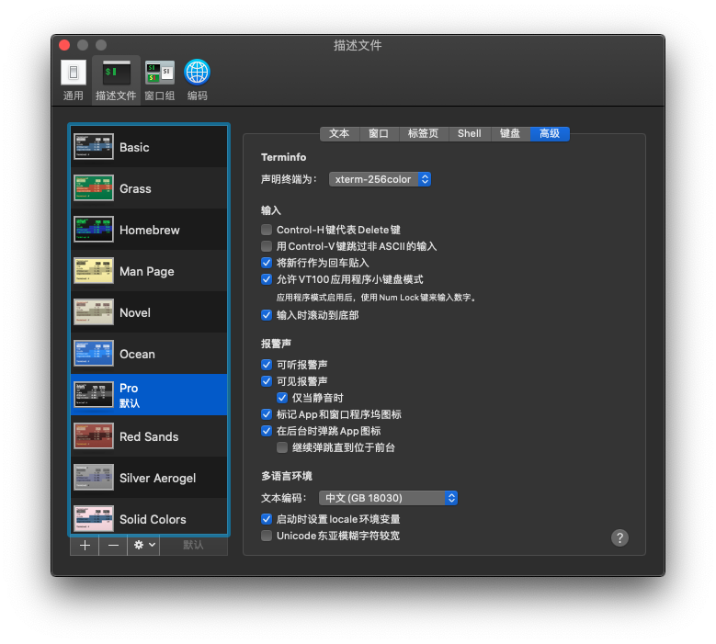Image resolution: width=716 pixels, height=644 pixels.
Task: Open the 文本编码 中文 (GB 18030) dropdown
Action: pos(387,498)
